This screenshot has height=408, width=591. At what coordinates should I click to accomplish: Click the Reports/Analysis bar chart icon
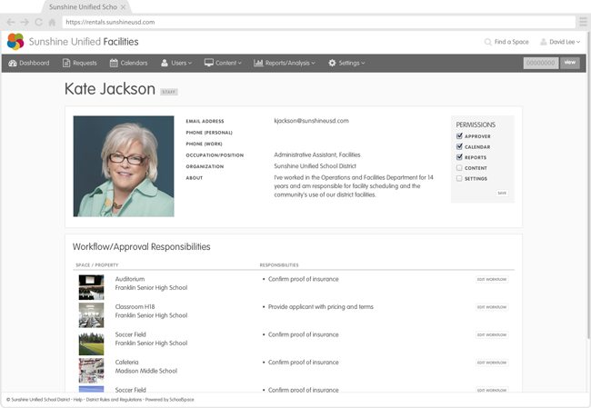click(258, 63)
